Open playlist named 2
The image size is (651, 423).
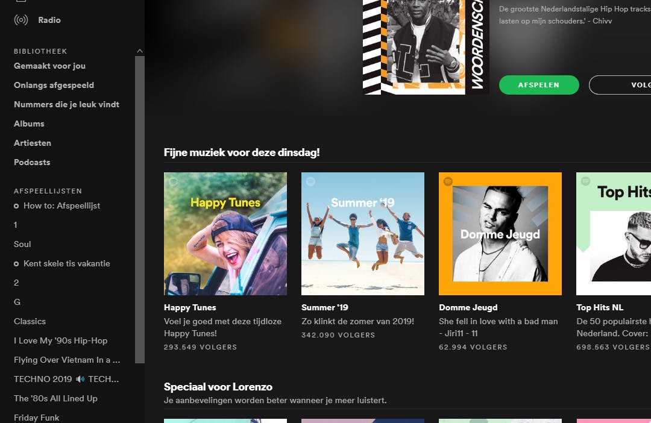(x=16, y=283)
